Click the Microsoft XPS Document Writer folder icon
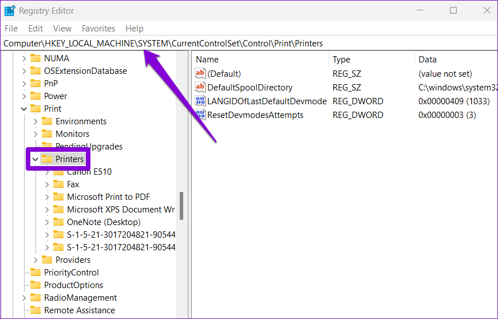The width and height of the screenshot is (498, 319). [58, 210]
